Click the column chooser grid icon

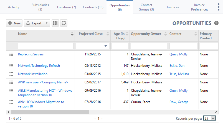click(55, 23)
